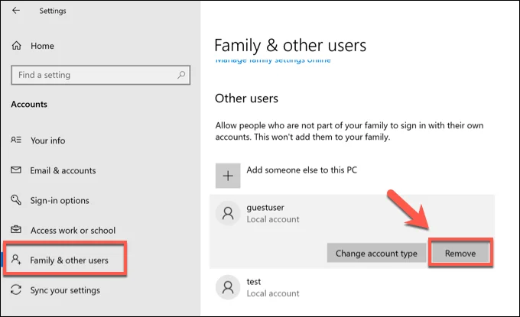The image size is (520, 317).
Task: Go to Your info section
Action: point(49,141)
